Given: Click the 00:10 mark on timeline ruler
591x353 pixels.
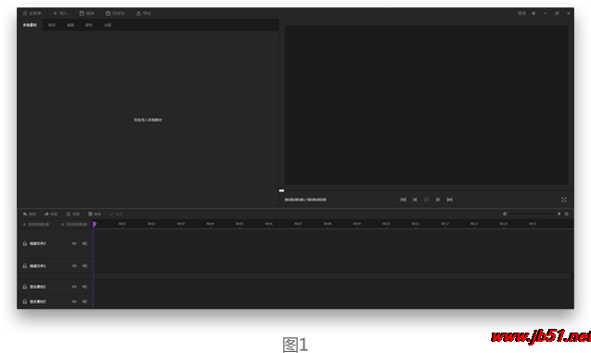Looking at the screenshot, I should pos(386,224).
